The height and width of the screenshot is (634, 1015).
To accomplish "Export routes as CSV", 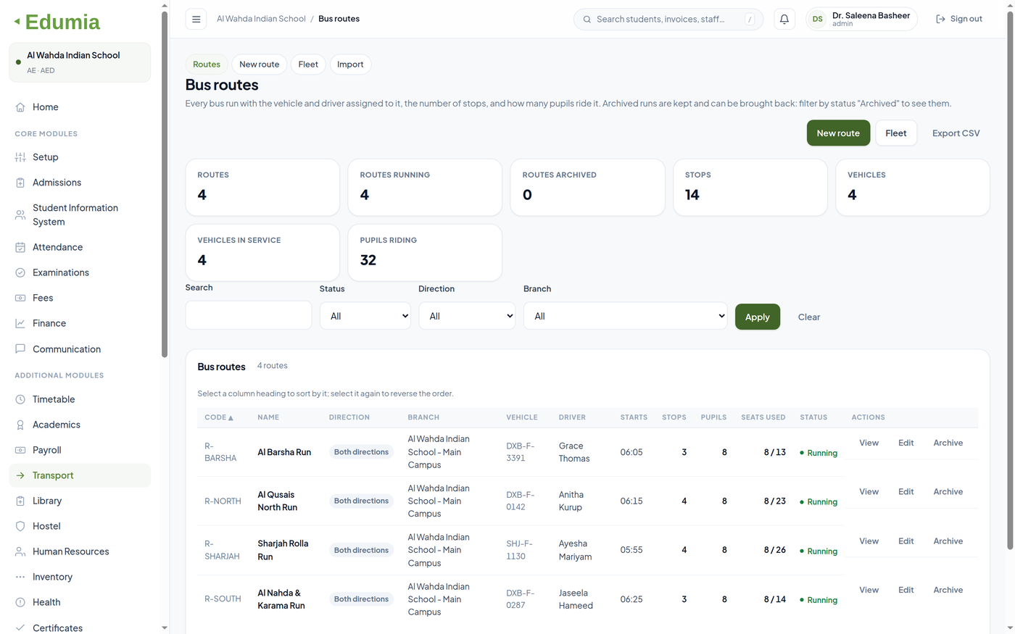I will [x=956, y=133].
